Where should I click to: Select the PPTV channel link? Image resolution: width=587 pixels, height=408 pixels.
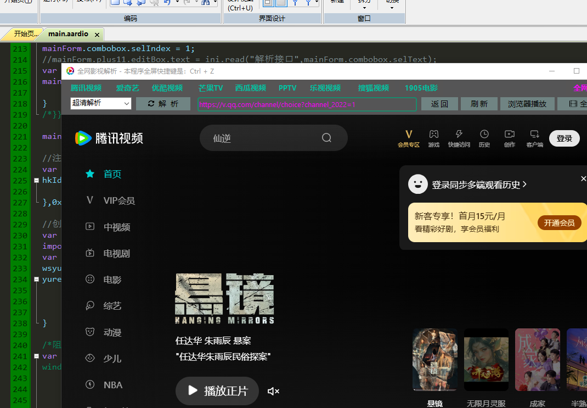click(x=287, y=88)
